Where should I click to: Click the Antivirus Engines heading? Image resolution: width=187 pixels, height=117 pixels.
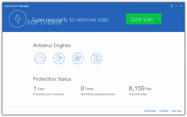click(x=52, y=45)
